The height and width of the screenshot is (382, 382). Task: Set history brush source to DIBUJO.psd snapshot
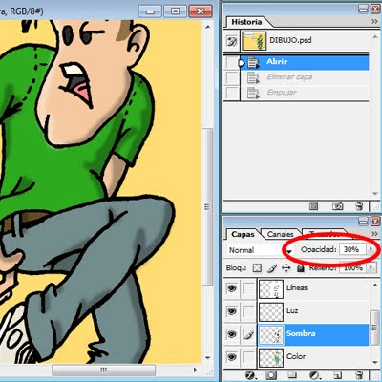(232, 41)
